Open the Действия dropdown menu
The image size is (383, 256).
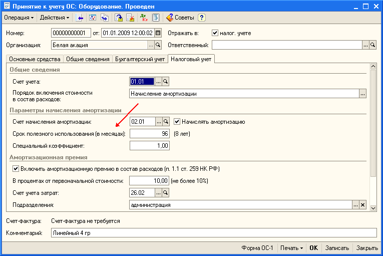(54, 18)
